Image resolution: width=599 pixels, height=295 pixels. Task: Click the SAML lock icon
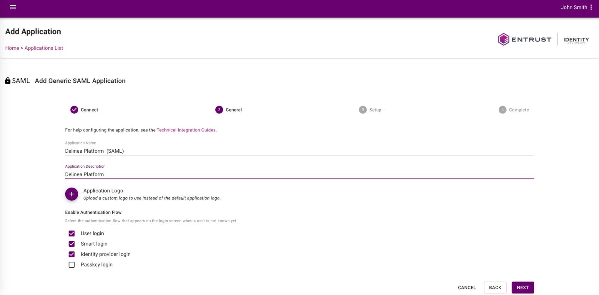[8, 81]
